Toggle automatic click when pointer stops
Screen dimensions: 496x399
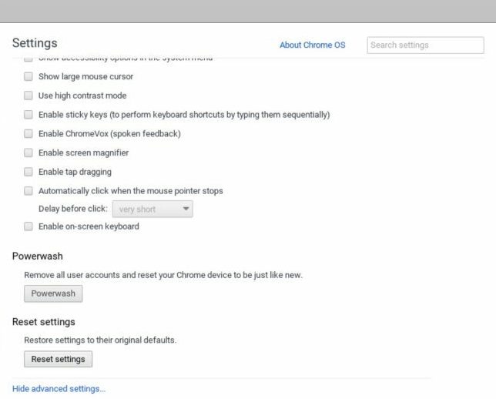(x=28, y=191)
